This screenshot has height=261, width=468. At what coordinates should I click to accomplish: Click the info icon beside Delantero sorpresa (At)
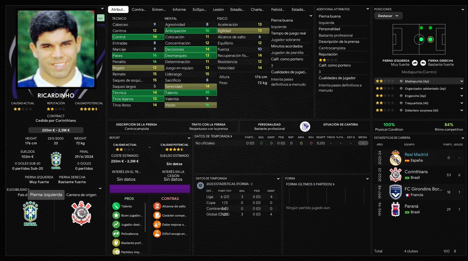(x=401, y=110)
